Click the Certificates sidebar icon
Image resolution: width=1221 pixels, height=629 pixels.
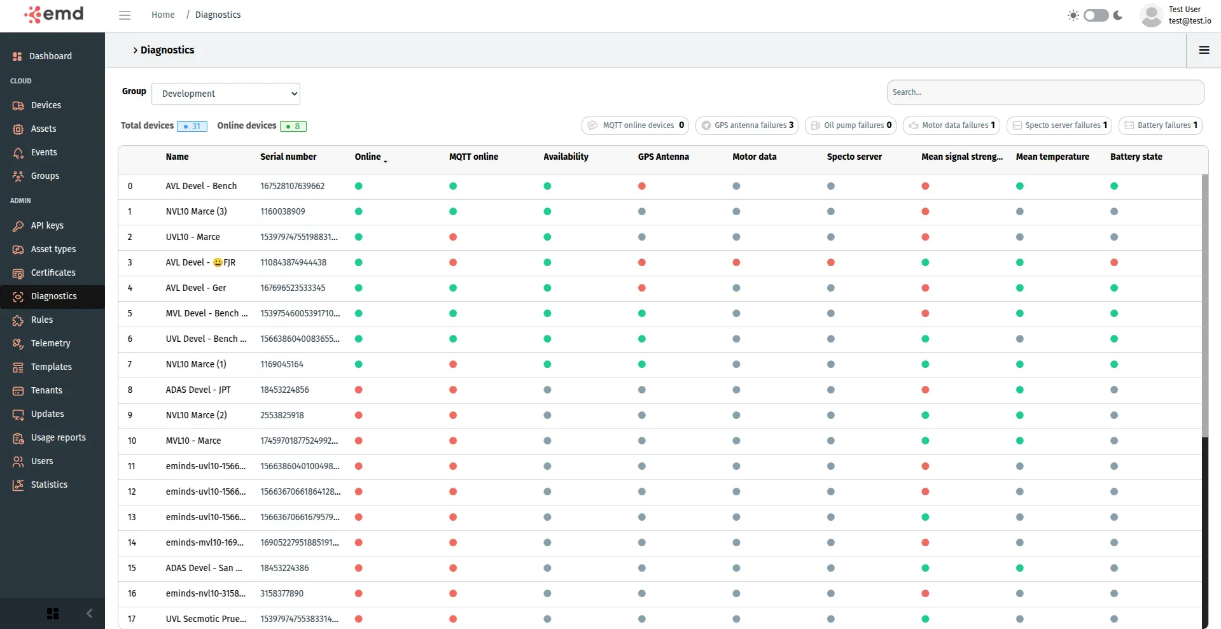pyautogui.click(x=18, y=273)
